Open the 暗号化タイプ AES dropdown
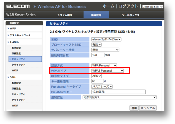The image size is (175, 124). (x=96, y=76)
